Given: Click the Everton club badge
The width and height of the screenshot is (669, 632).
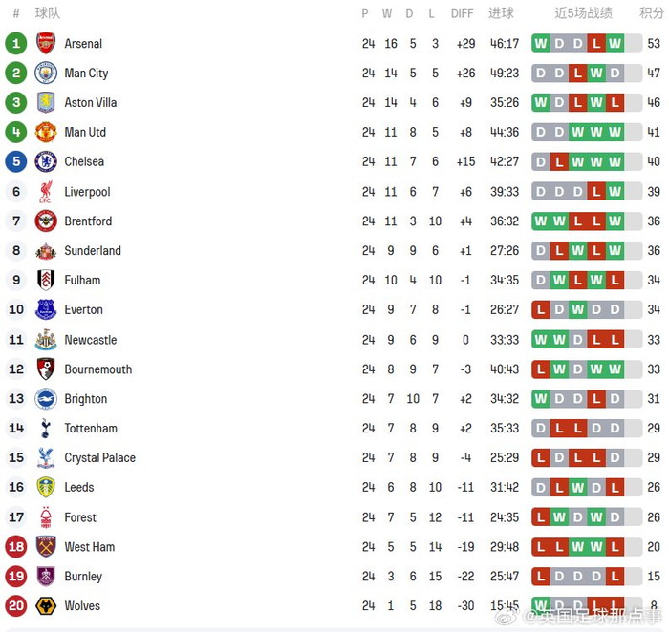Looking at the screenshot, I should coord(46,309).
